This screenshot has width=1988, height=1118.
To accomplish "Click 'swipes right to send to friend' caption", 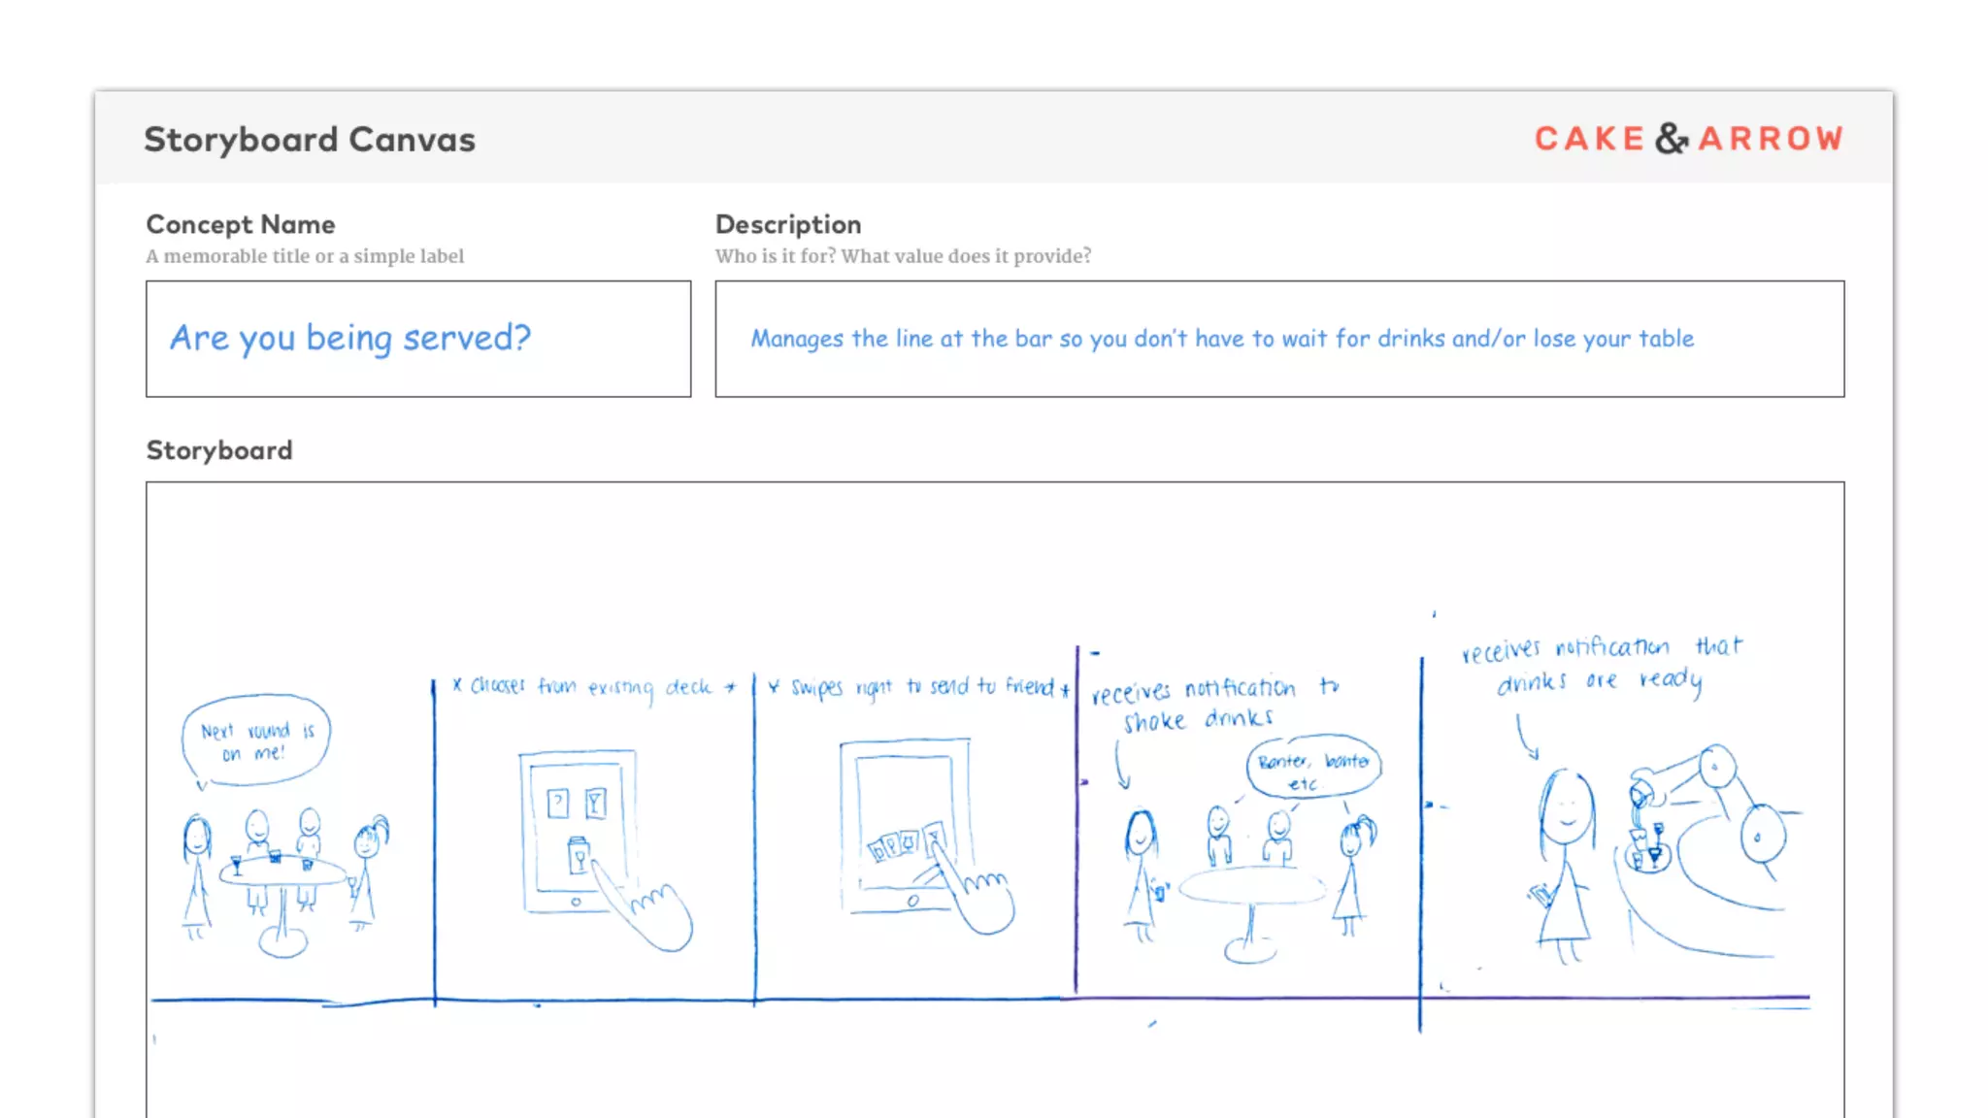I will pos(920,687).
